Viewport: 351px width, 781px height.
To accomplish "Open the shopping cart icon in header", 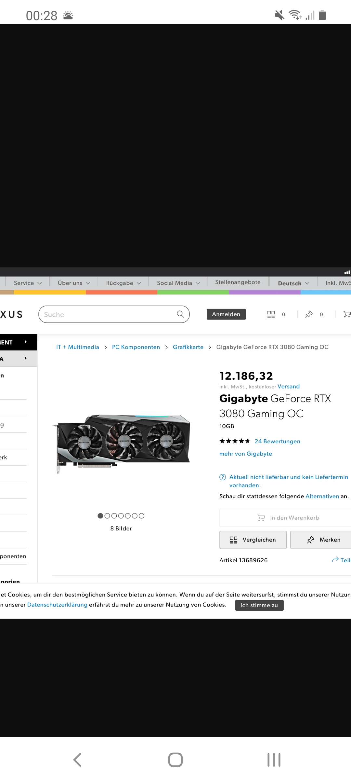I will (347, 314).
